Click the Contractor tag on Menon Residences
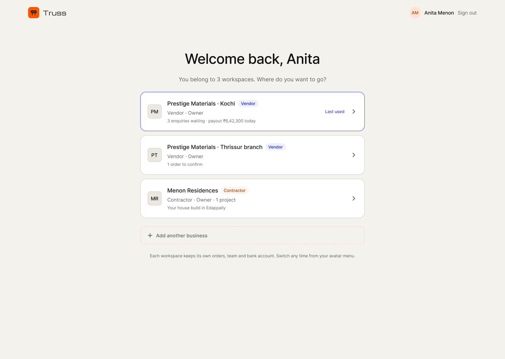Screen dimensions: 505x359 click(x=235, y=190)
